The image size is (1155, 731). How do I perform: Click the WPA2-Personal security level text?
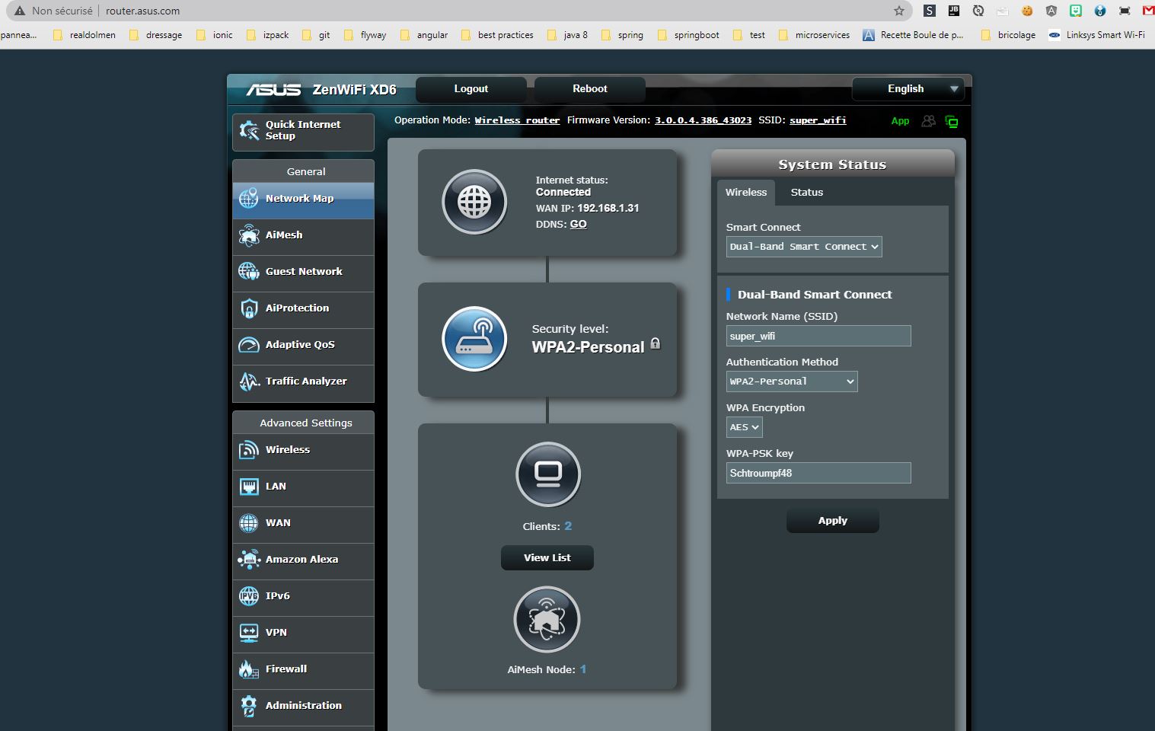coord(588,347)
